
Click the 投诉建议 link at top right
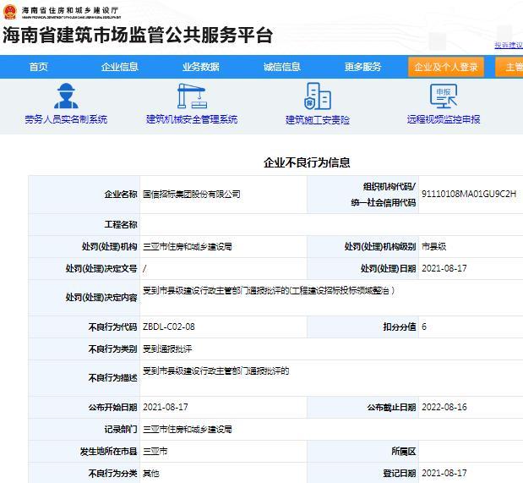(x=509, y=45)
